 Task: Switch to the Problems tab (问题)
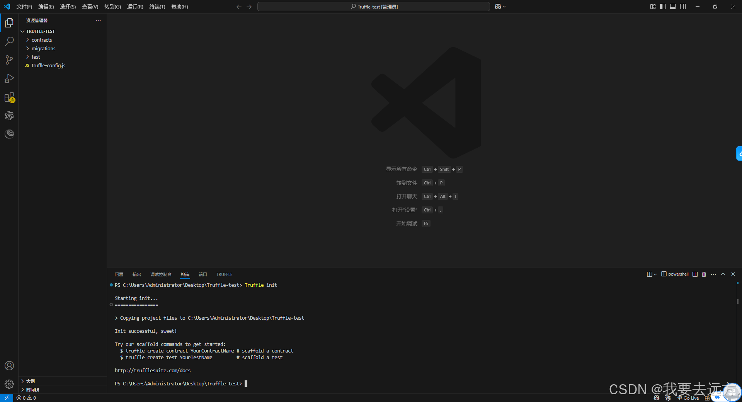click(119, 274)
